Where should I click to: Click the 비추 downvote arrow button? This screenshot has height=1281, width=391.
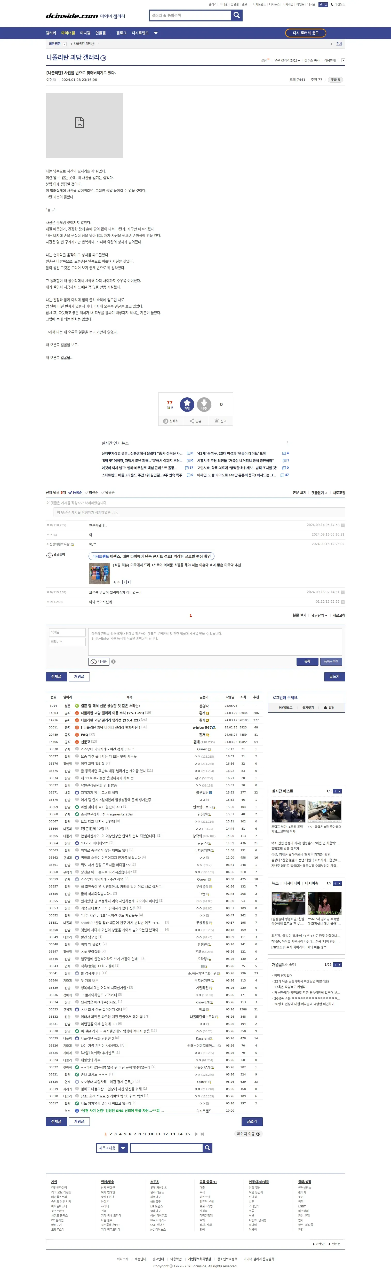coord(204,404)
